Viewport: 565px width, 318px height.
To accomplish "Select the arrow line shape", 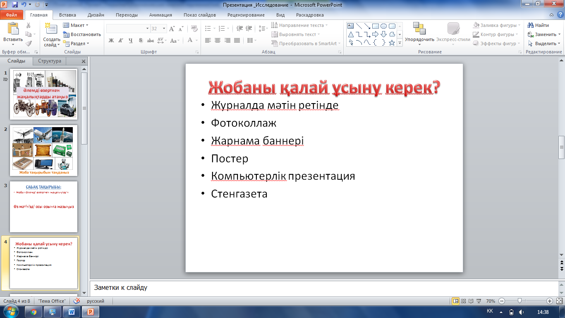I will coord(367,26).
